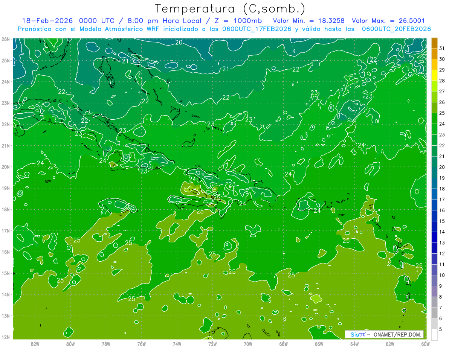Image resolution: width=452 pixels, height=349 pixels.
Task: Click the 74W longitude axis label
Action: 177,344
